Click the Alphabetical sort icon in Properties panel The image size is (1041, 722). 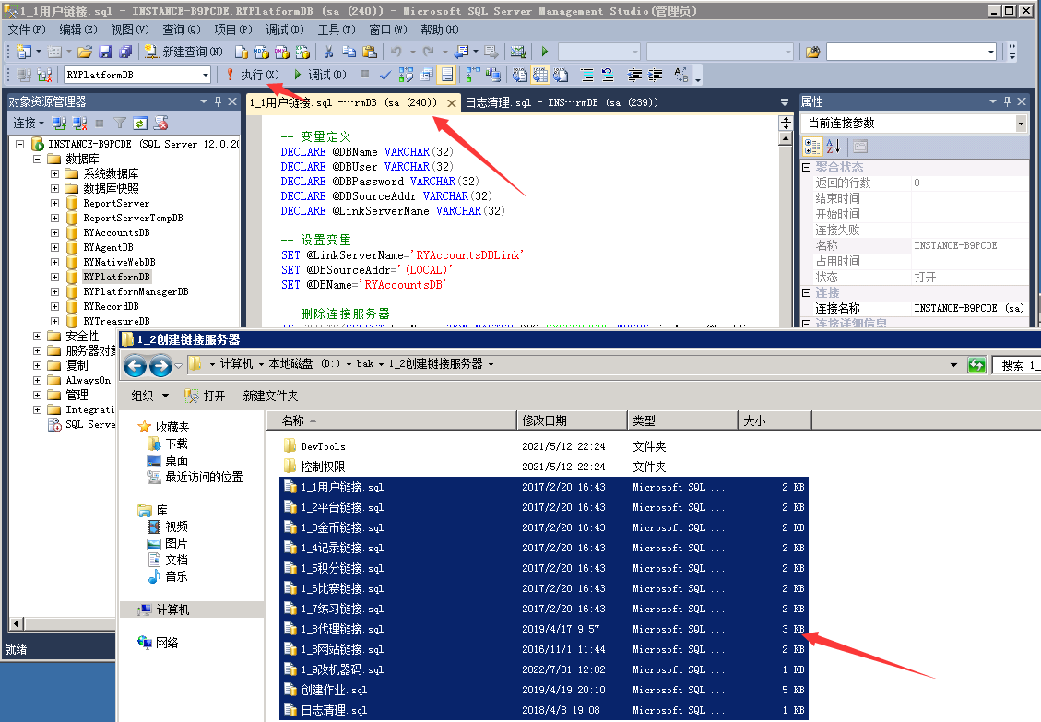834,146
